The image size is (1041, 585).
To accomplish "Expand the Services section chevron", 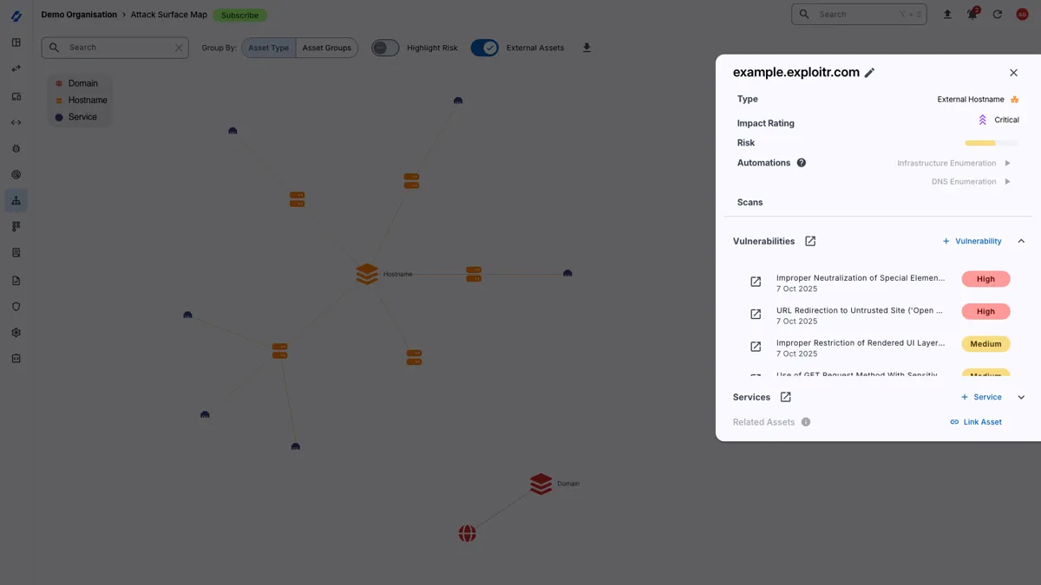I will pyautogui.click(x=1020, y=397).
